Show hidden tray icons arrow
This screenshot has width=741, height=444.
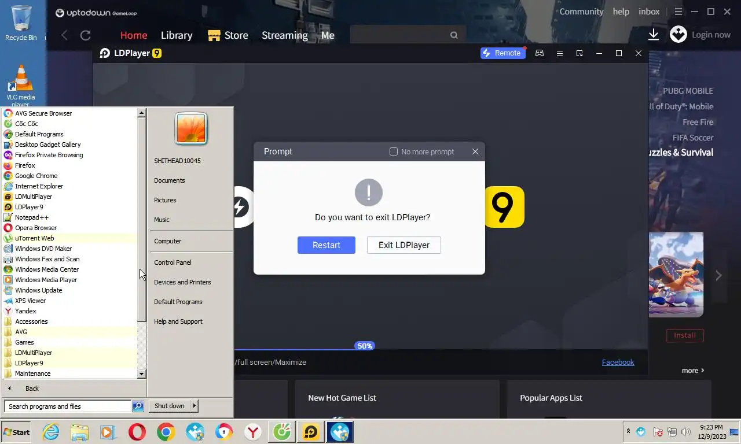628,431
